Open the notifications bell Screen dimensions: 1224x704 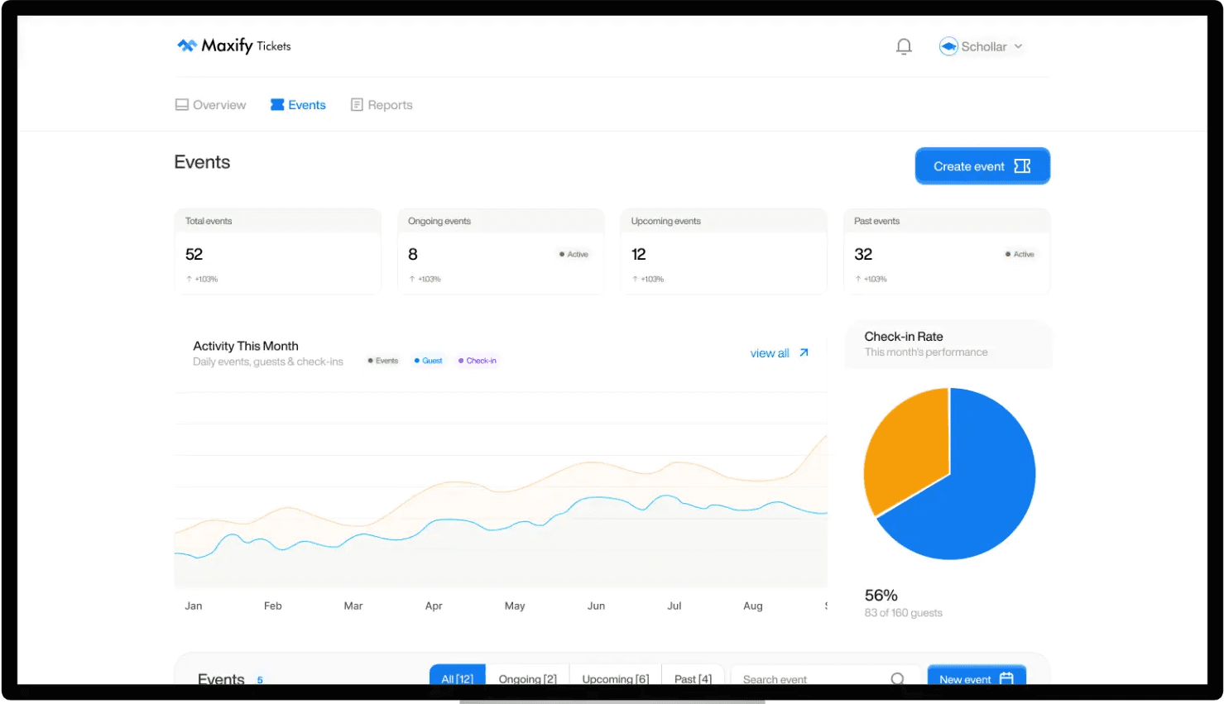pos(904,46)
